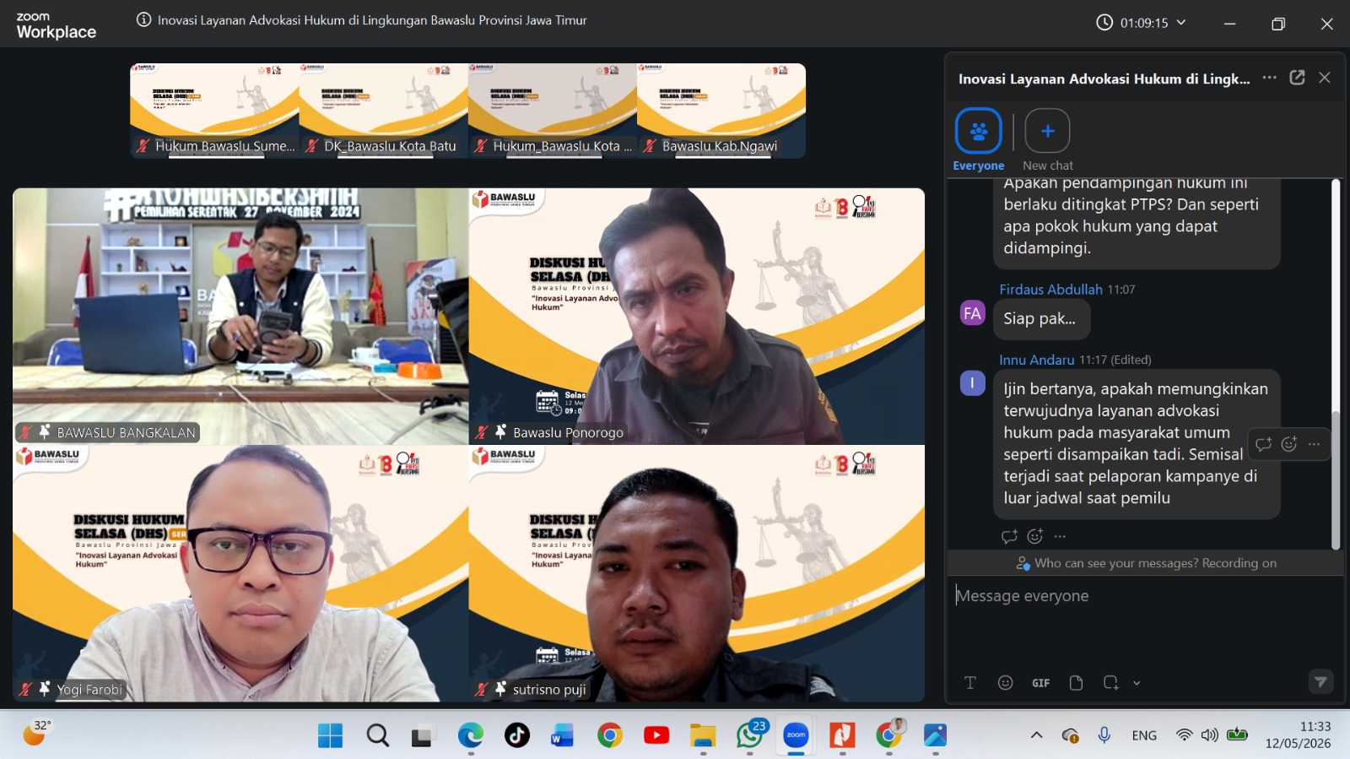
Task: Click Yogi Farobi video tile
Action: (x=240, y=573)
